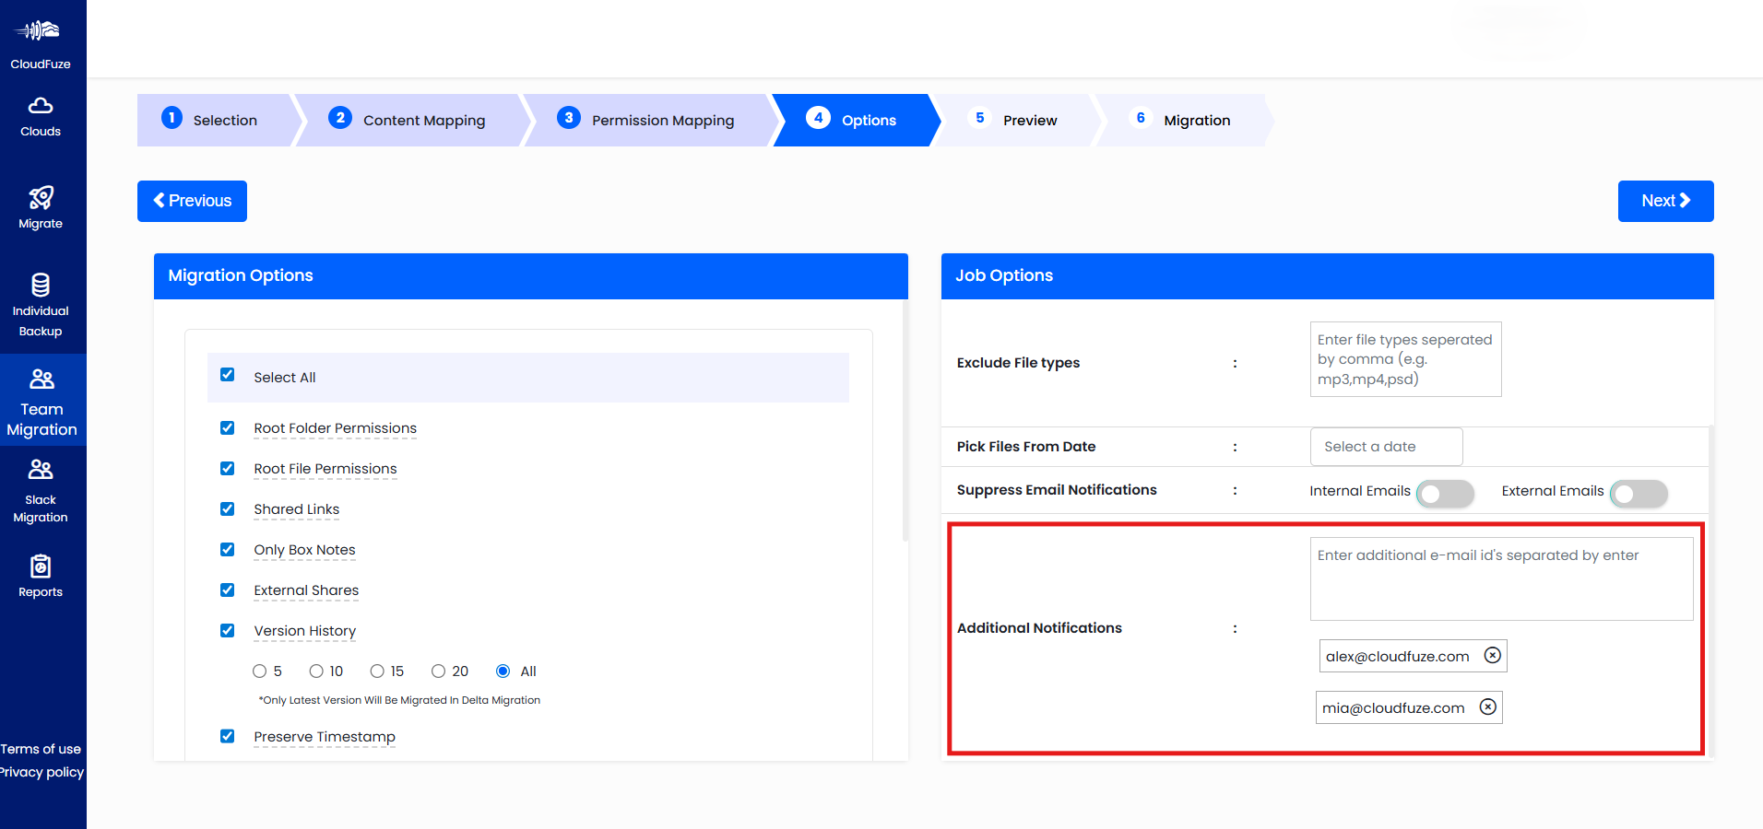Select version history radio 10
1763x829 pixels.
[x=316, y=671]
